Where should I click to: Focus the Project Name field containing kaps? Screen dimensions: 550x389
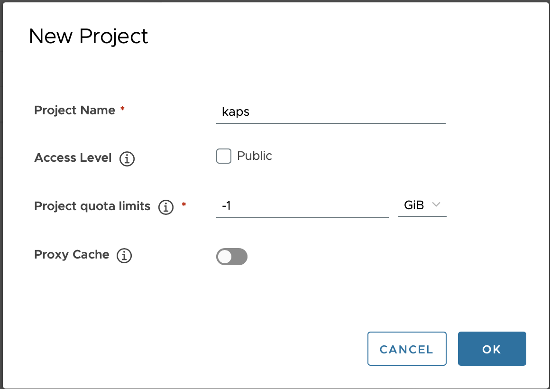(331, 112)
